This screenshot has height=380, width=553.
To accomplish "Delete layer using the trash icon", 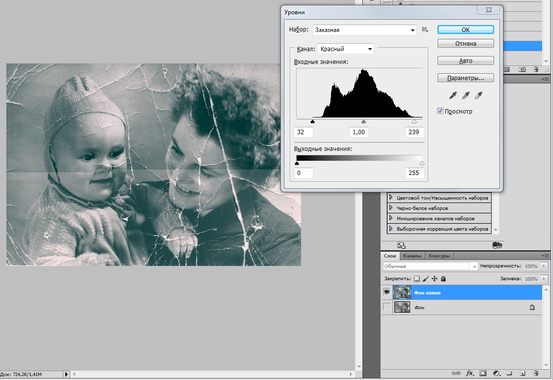I will coord(536,373).
